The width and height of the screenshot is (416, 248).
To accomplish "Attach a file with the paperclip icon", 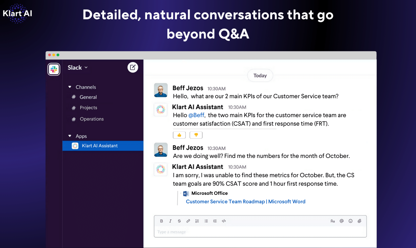I will (359, 221).
